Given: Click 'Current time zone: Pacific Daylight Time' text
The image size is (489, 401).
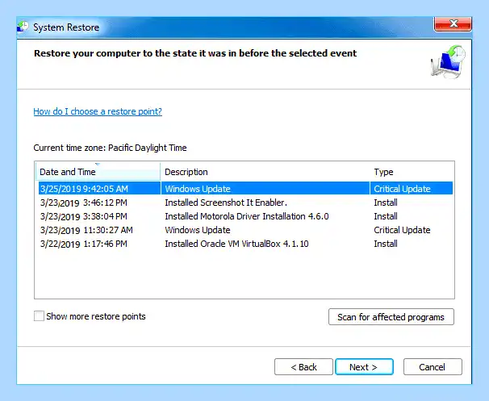Looking at the screenshot, I should (x=110, y=148).
